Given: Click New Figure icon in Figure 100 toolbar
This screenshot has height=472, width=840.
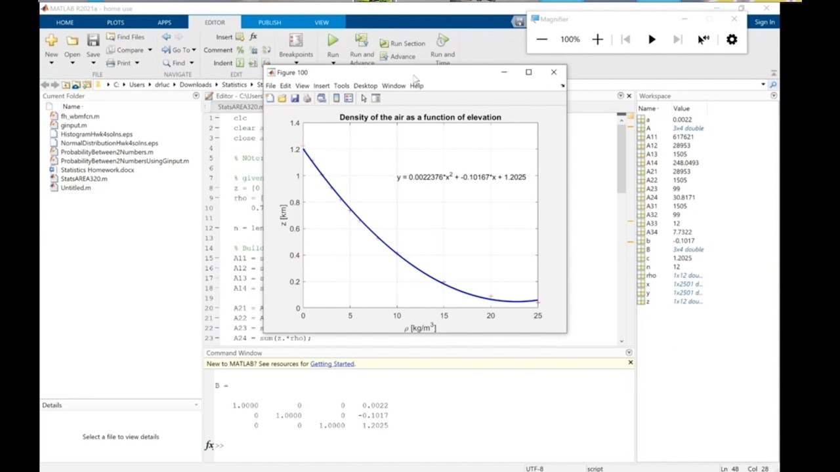Looking at the screenshot, I should tap(270, 98).
